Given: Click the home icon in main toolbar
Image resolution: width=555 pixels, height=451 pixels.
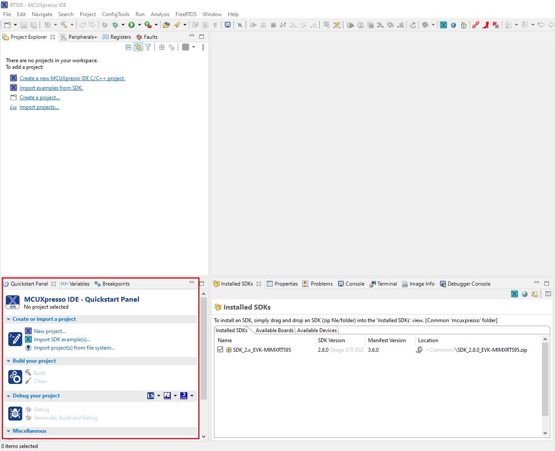Looking at the screenshot, I should coord(464,25).
